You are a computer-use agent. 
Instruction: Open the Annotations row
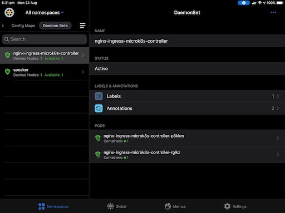(x=187, y=108)
